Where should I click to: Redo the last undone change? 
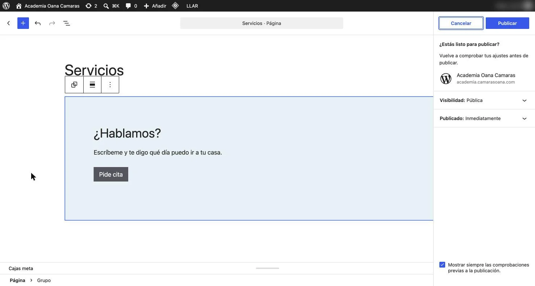[x=52, y=23]
